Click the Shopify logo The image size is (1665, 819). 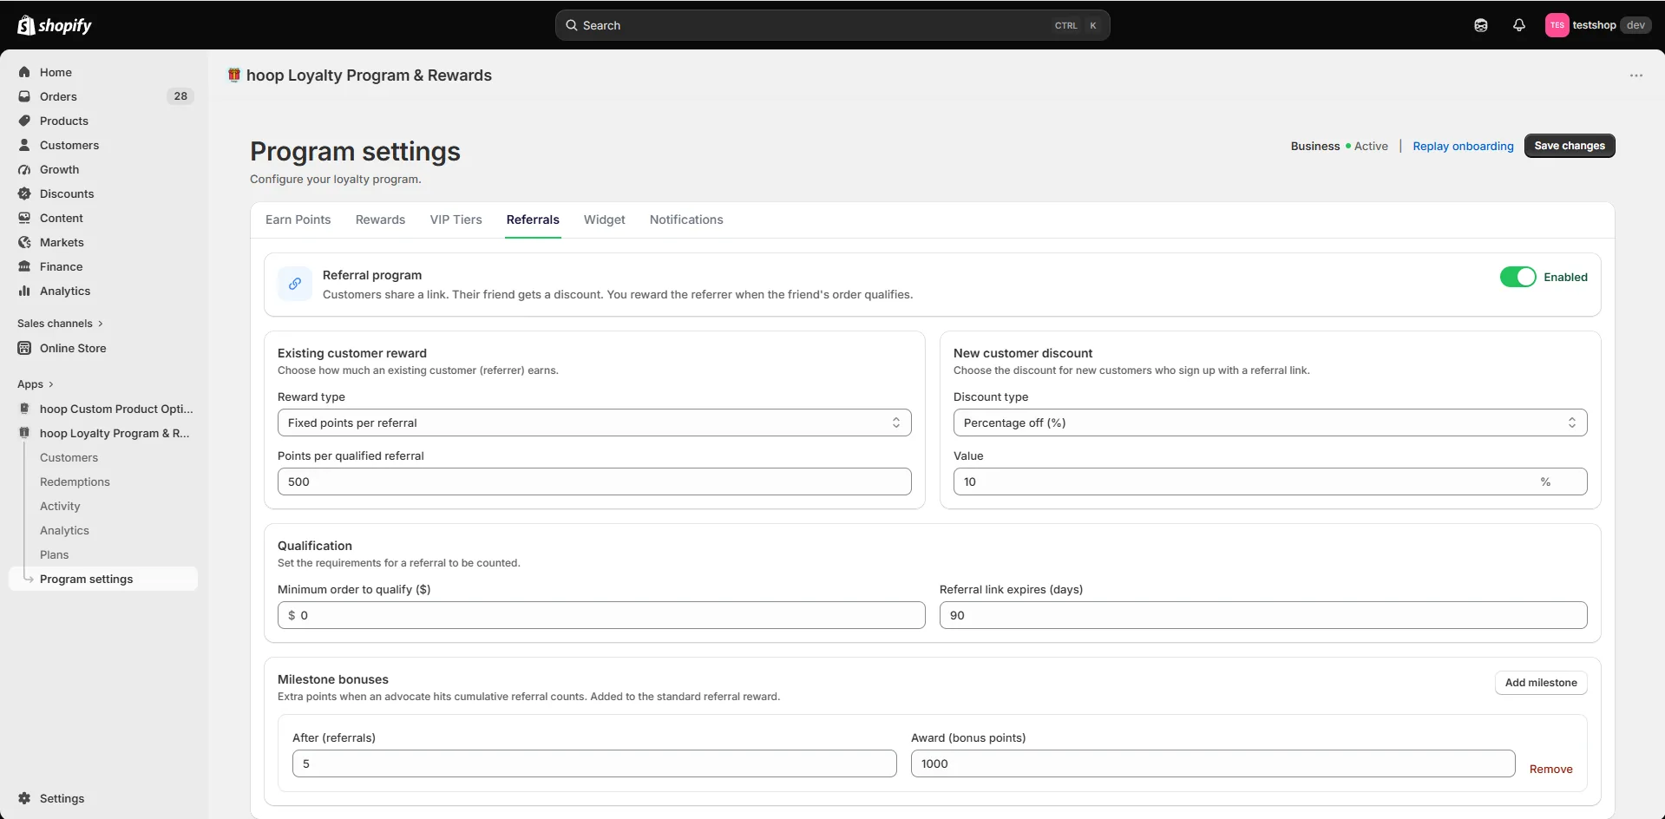[55, 25]
